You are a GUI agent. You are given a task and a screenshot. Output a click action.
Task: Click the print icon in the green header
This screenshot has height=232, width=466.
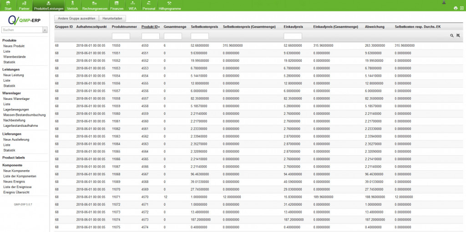pos(456,8)
